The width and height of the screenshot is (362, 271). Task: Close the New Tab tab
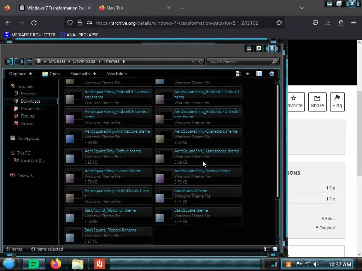pyautogui.click(x=169, y=8)
